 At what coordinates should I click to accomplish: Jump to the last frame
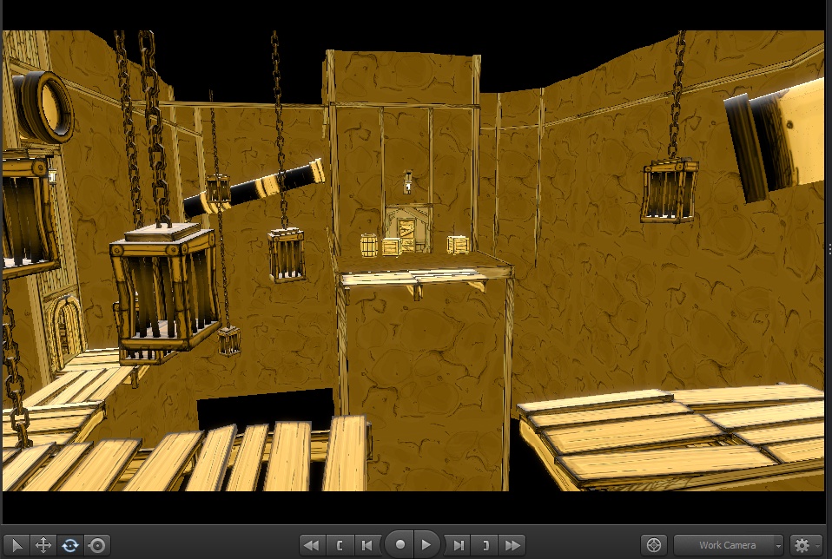(x=512, y=545)
